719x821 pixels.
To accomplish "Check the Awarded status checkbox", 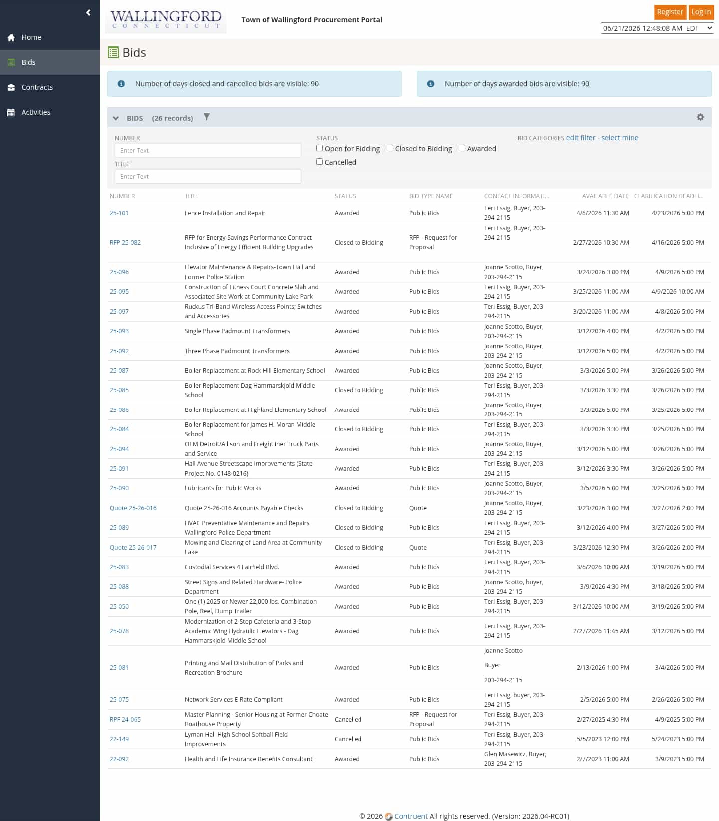I will click(462, 148).
